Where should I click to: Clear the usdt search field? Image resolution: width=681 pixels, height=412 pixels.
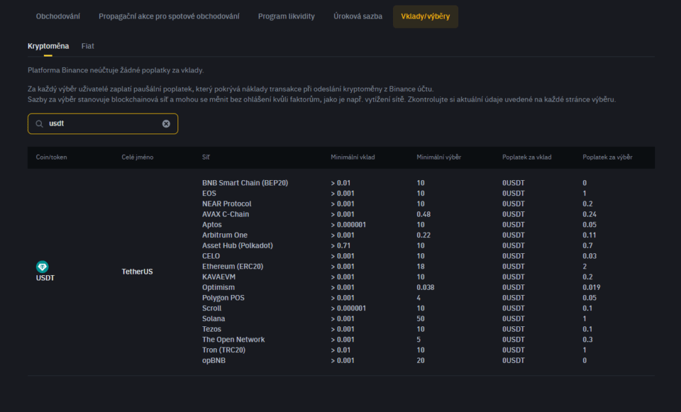[x=166, y=124]
